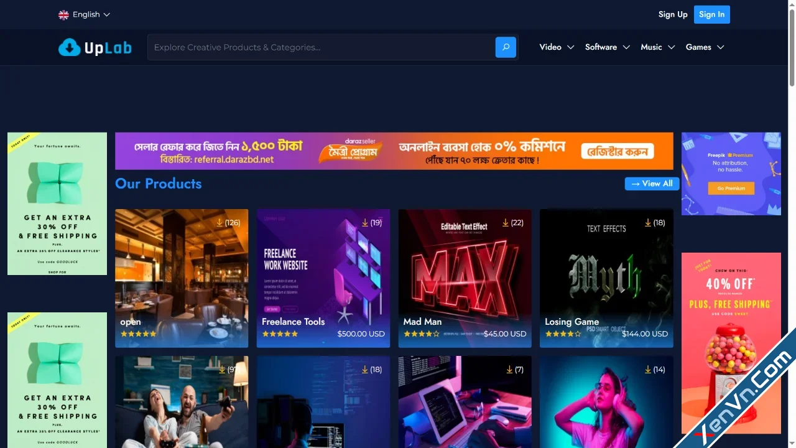Screen dimensions: 796x448
Task: Click the search magnifier icon
Action: 505,47
